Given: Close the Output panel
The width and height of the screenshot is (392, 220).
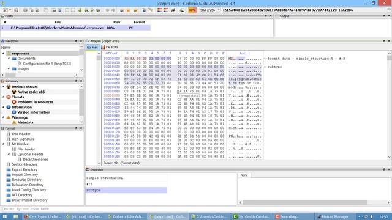Looking at the screenshot, I should [389, 16].
